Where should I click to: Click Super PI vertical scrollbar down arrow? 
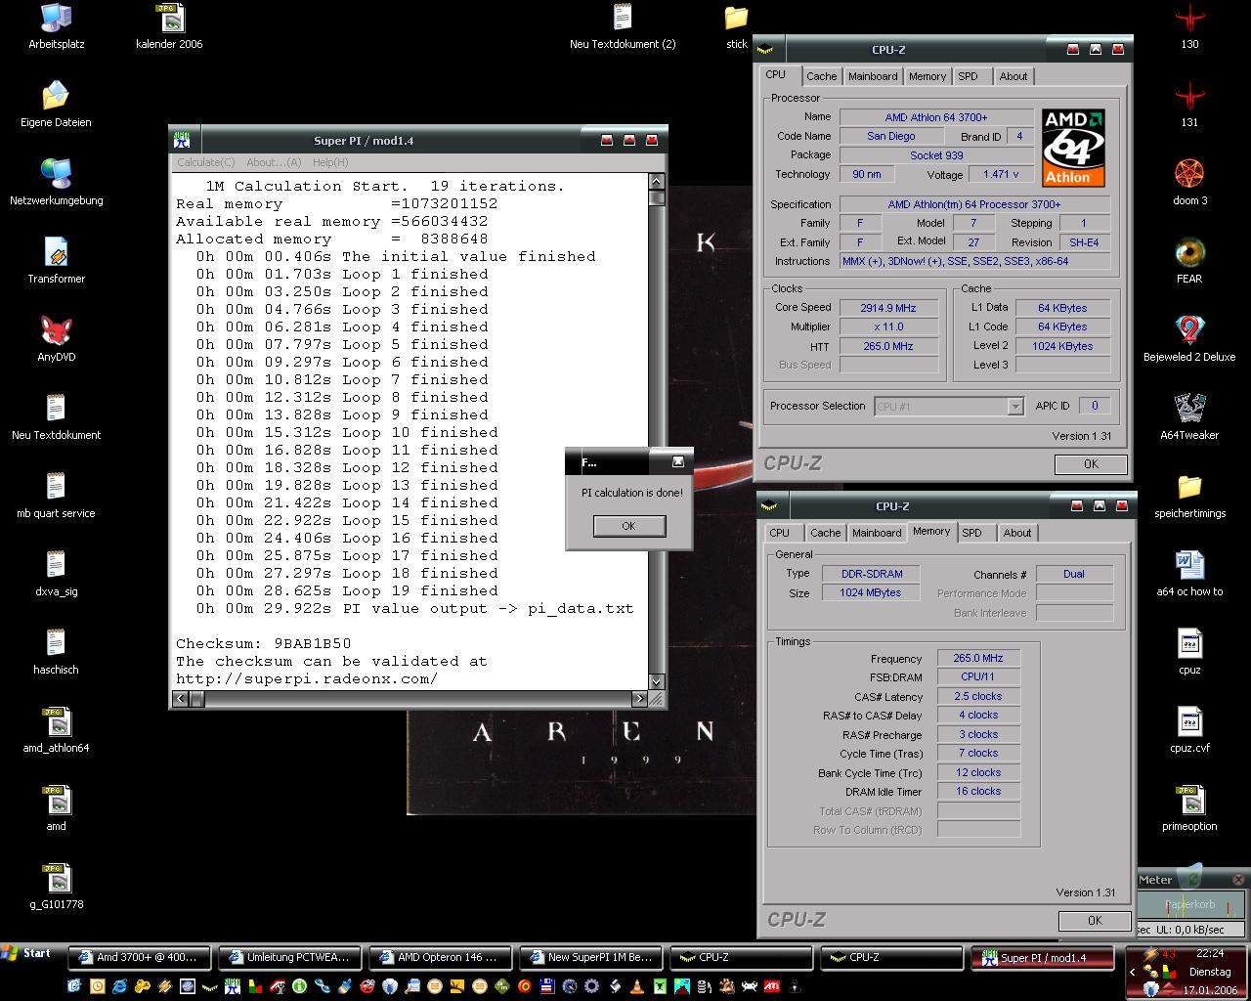tap(656, 681)
